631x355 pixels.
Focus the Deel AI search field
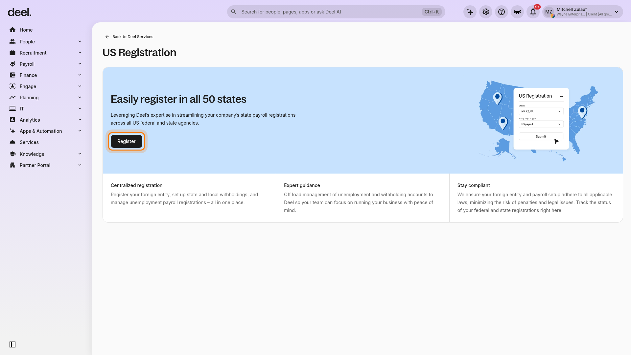[336, 12]
